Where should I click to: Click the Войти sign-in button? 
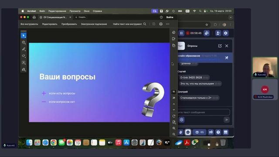[x=170, y=17]
